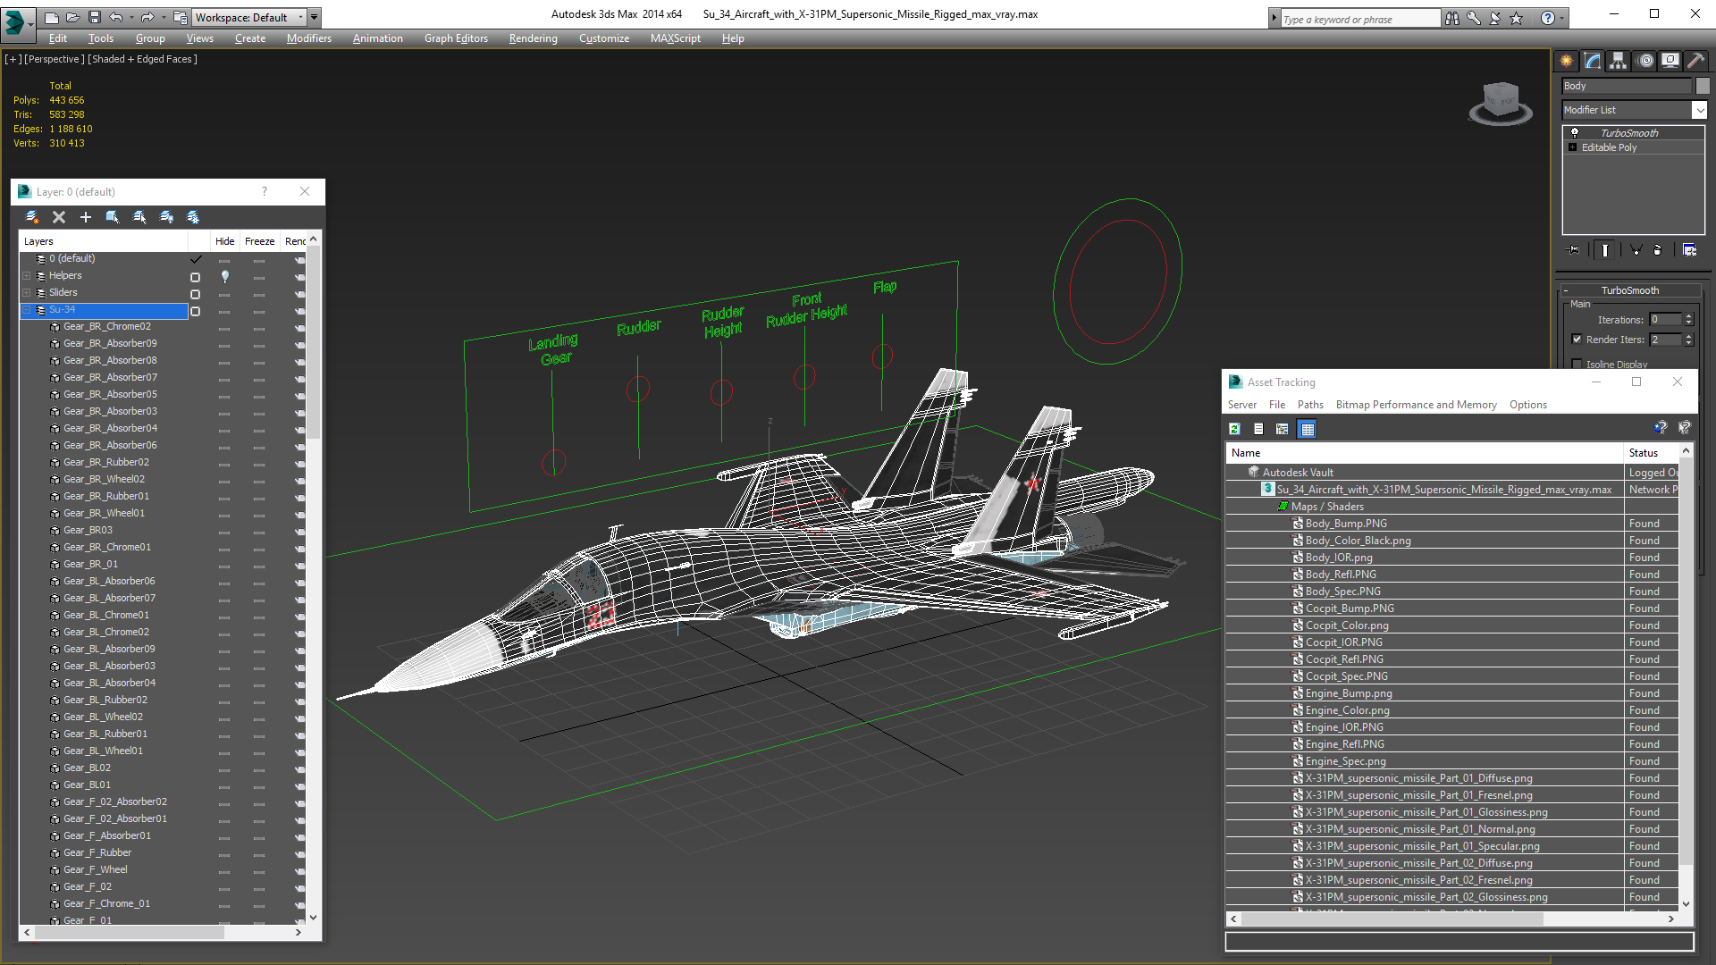Click the key Subscription Center icon
Image resolution: width=1716 pixels, height=965 pixels.
pos(1474,18)
